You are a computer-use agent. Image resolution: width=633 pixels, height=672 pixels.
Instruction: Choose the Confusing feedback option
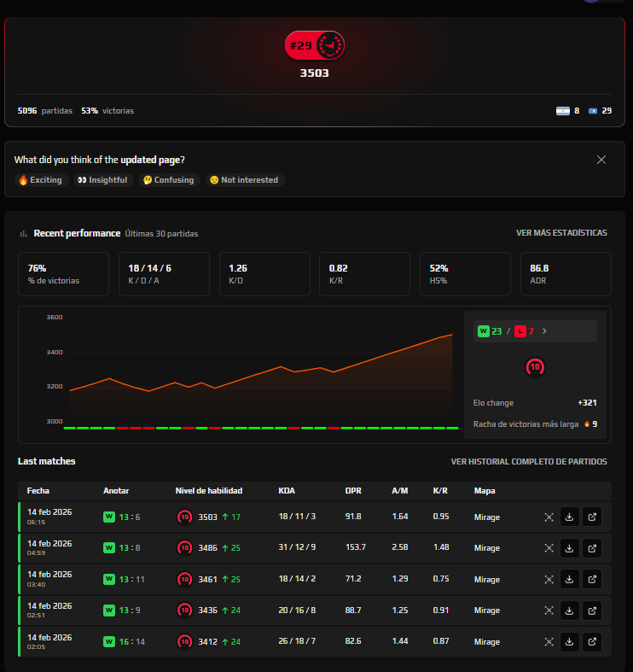(x=169, y=180)
